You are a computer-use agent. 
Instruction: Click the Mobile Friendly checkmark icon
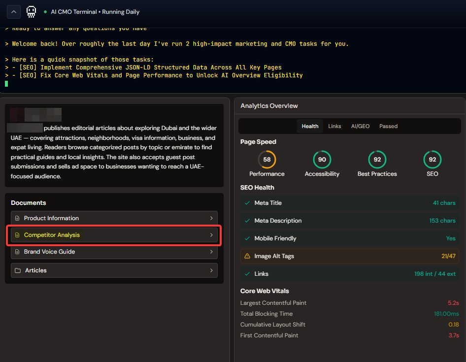247,238
